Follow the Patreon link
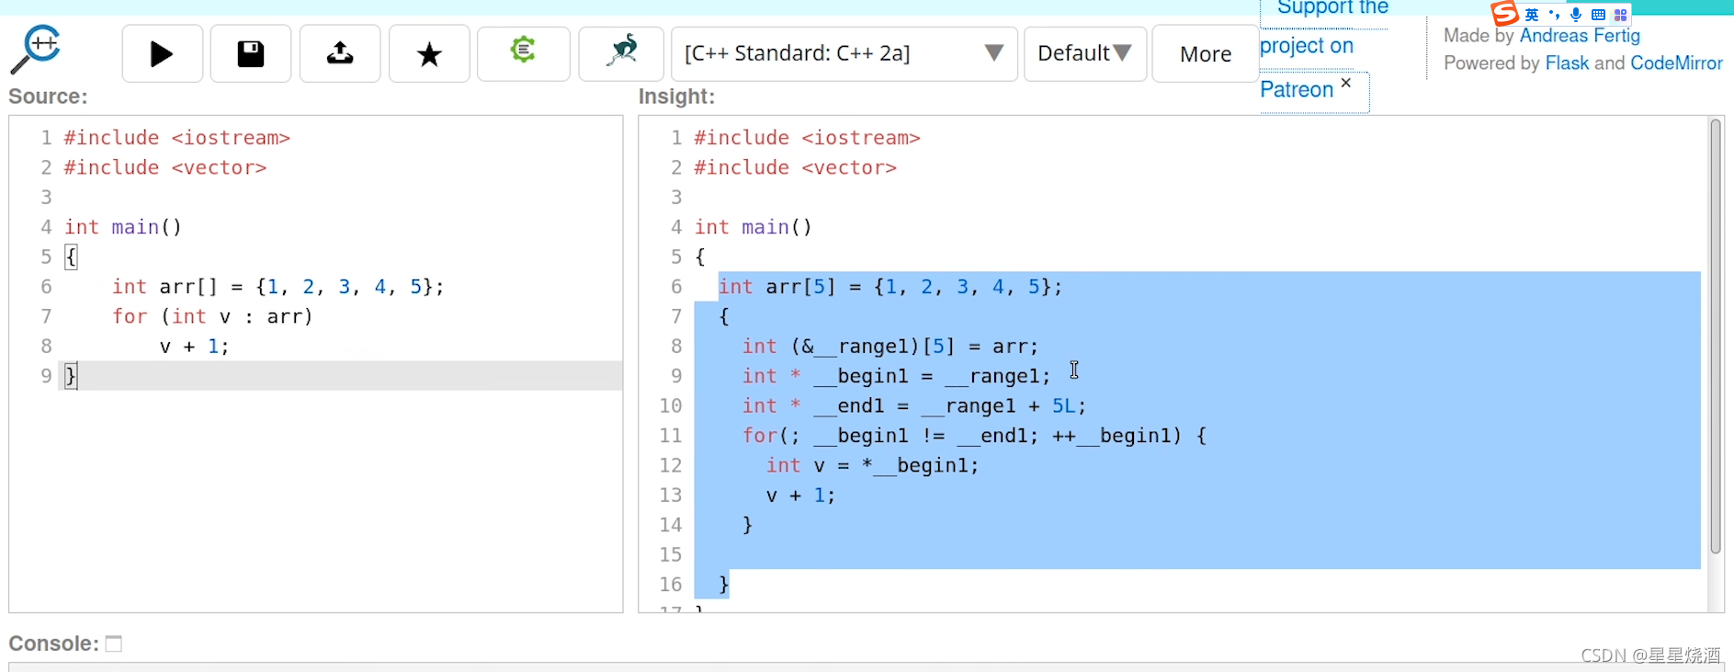The width and height of the screenshot is (1734, 672). (1297, 89)
